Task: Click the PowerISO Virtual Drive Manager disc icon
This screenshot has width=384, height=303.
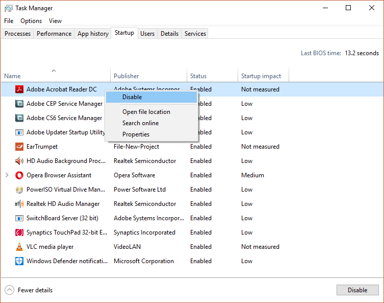Action: pyautogui.click(x=19, y=190)
